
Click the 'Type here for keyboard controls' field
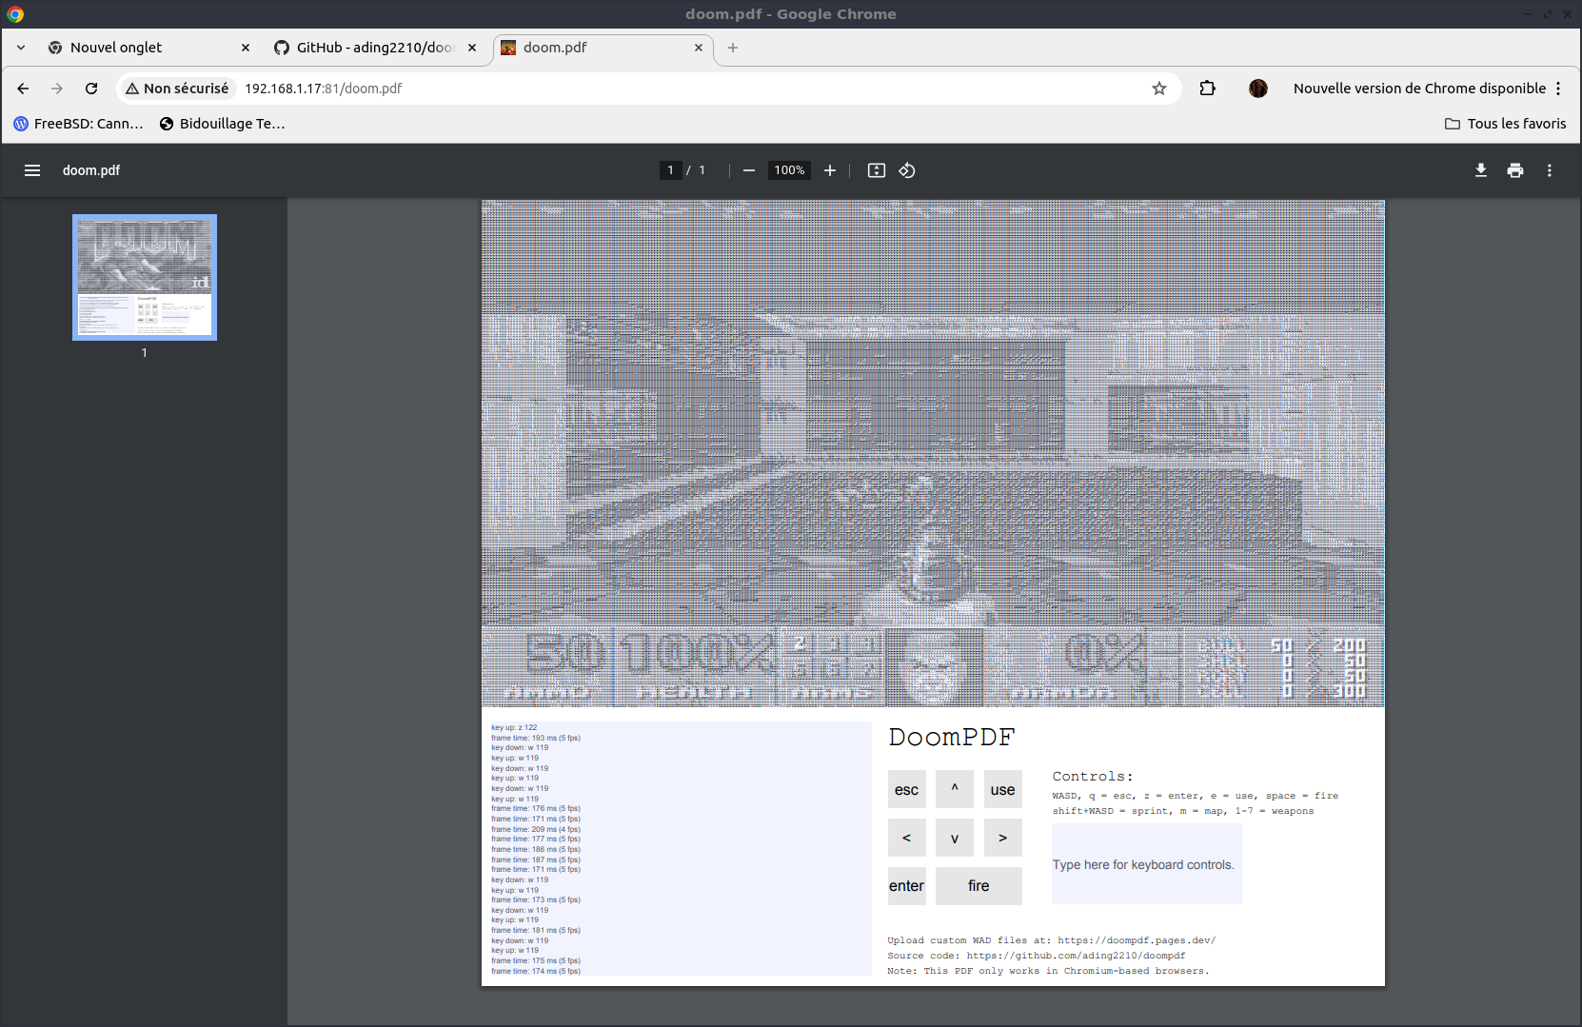[x=1147, y=864]
